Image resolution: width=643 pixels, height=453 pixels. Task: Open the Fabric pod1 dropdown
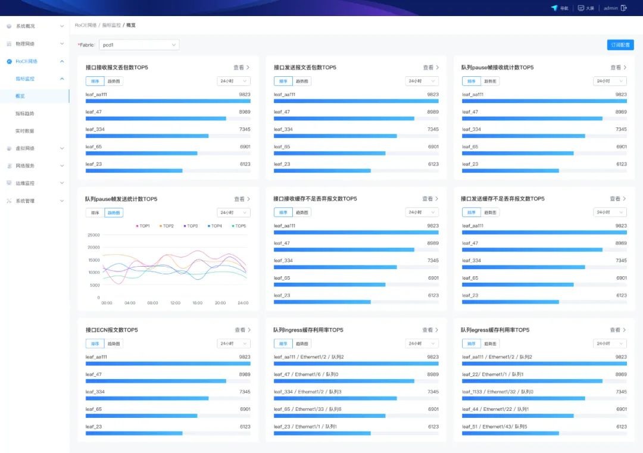[139, 45]
